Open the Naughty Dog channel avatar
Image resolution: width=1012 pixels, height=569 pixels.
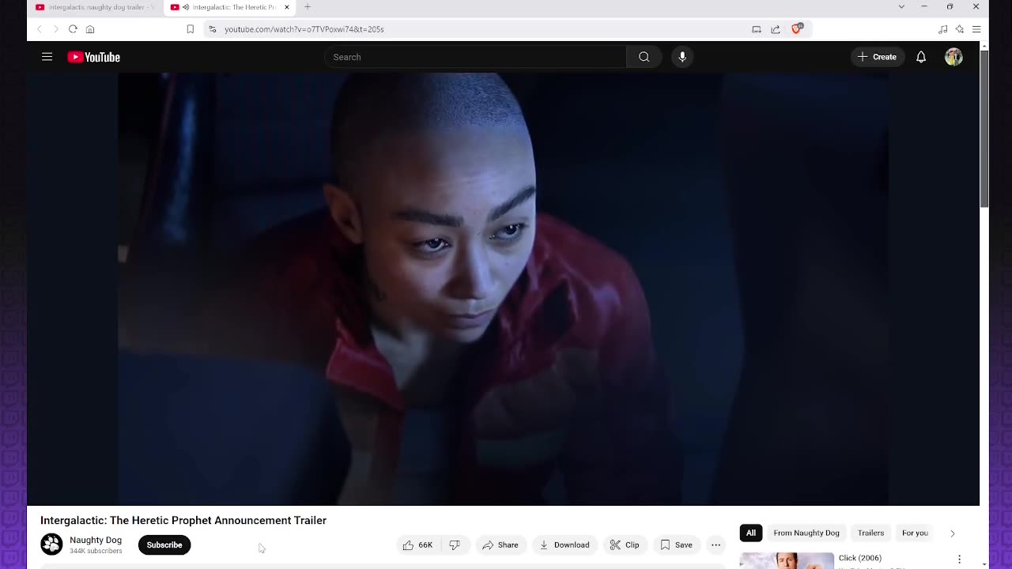(51, 545)
